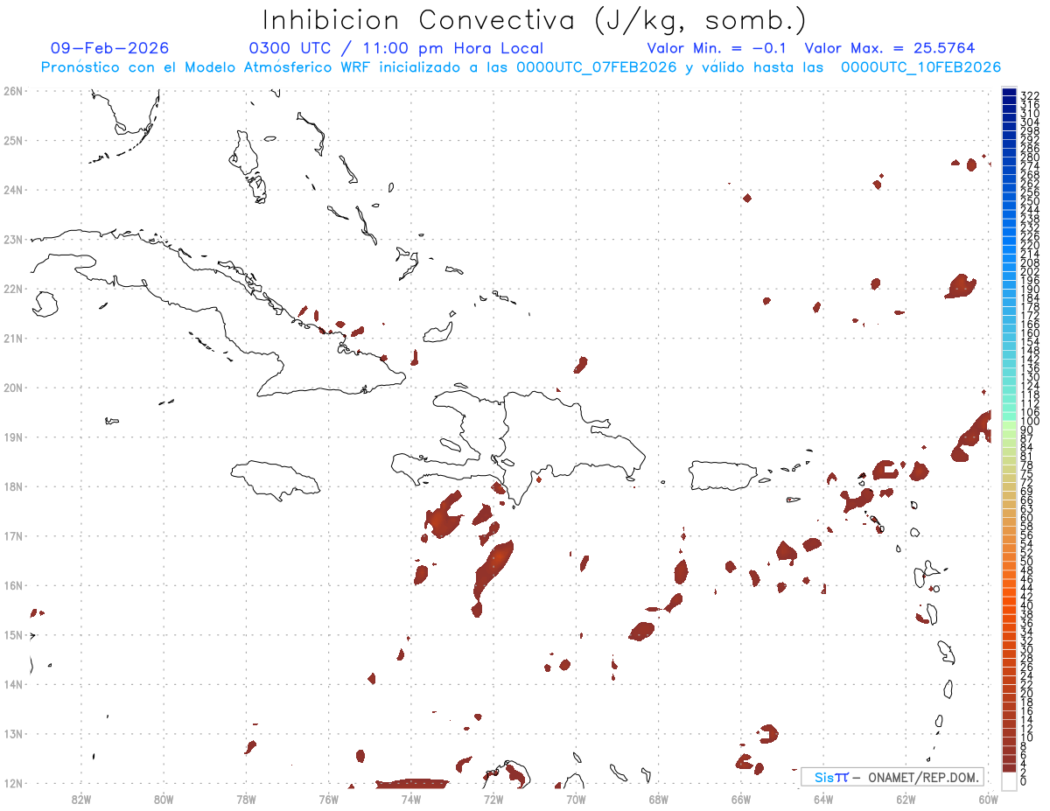
Task: Click the time '0300 UTC / 11:00 pm Hora Local'
Action: pyautogui.click(x=396, y=48)
